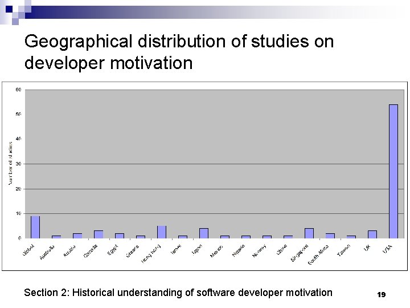This screenshot has width=410, height=308.
Task: Select the USA bar in the chart
Action: [x=393, y=171]
